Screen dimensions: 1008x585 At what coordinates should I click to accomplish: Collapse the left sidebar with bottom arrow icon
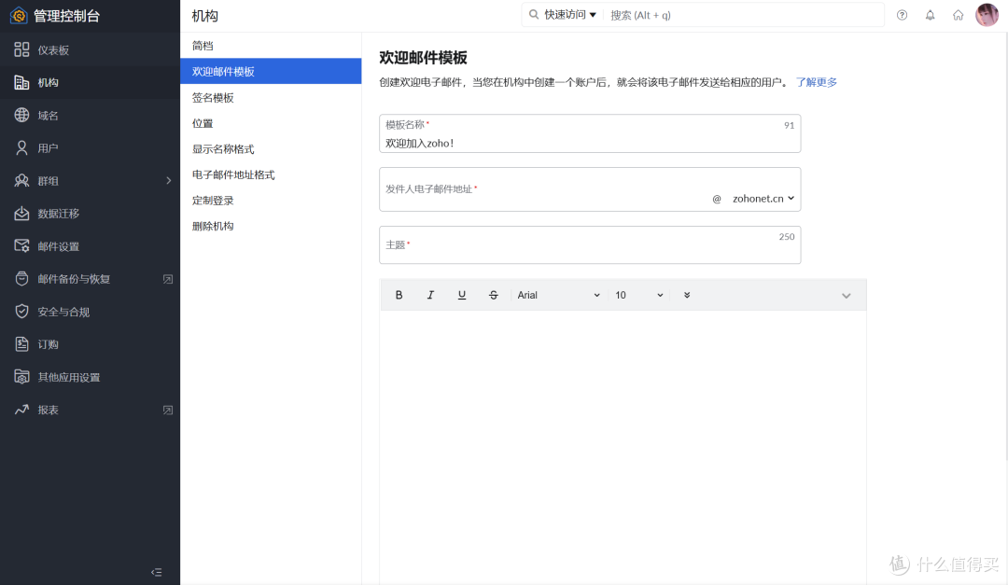pos(156,572)
